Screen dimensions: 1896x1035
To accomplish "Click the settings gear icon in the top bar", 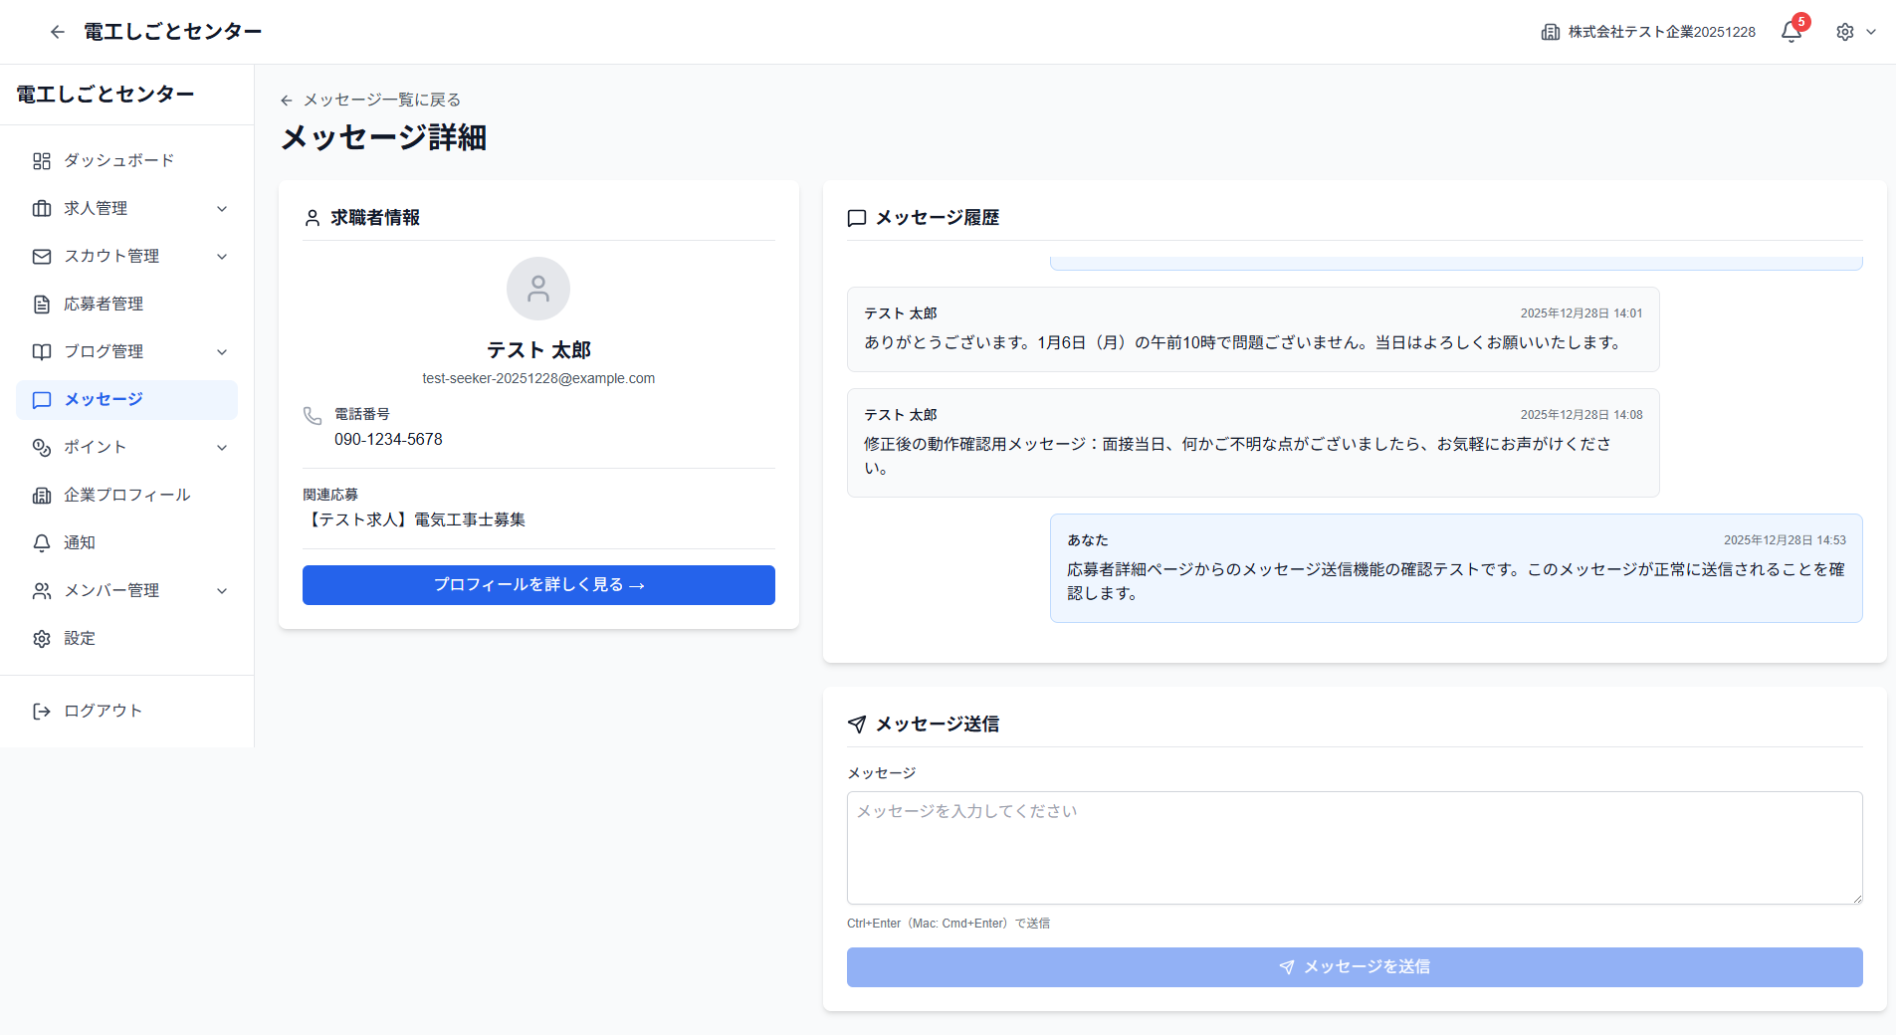I will point(1846,31).
